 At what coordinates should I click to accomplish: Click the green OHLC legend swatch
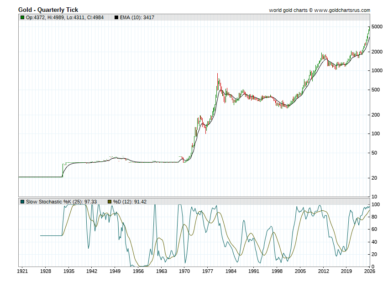point(22,17)
